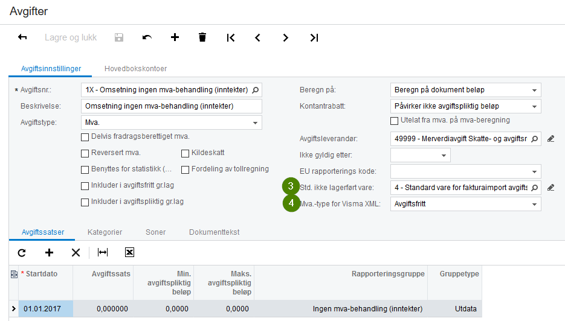Screen dimensions: 565x321
Task: Search Std. ikke lagerført vare lookup
Action: (535, 188)
